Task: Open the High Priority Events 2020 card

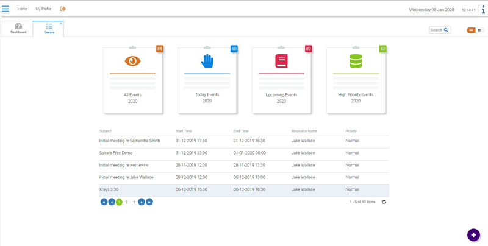Action: coord(356,80)
